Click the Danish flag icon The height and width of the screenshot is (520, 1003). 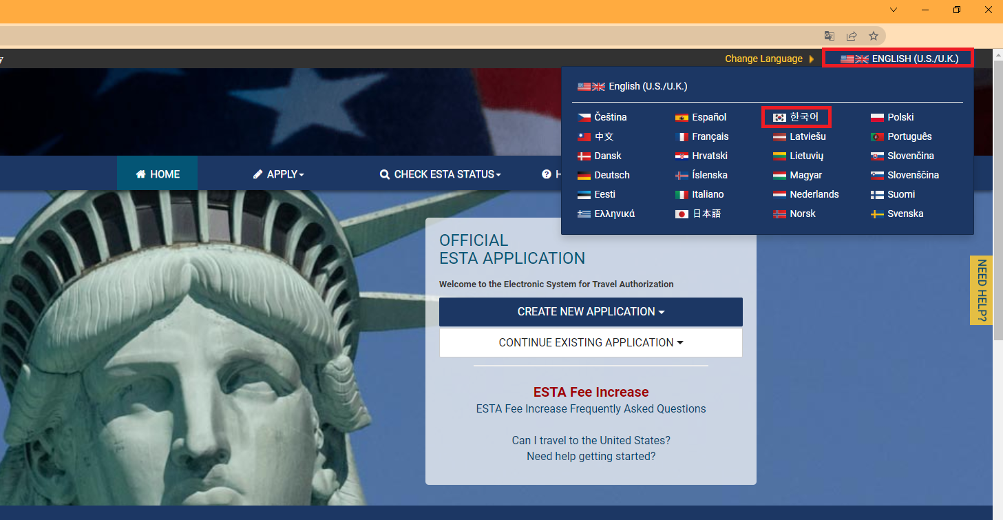[x=584, y=156]
